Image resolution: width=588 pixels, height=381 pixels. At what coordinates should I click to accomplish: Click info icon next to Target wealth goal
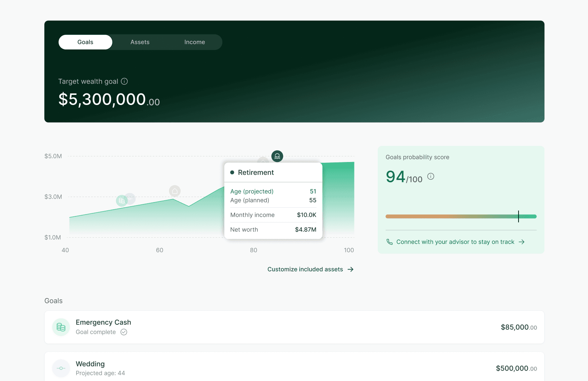124,81
